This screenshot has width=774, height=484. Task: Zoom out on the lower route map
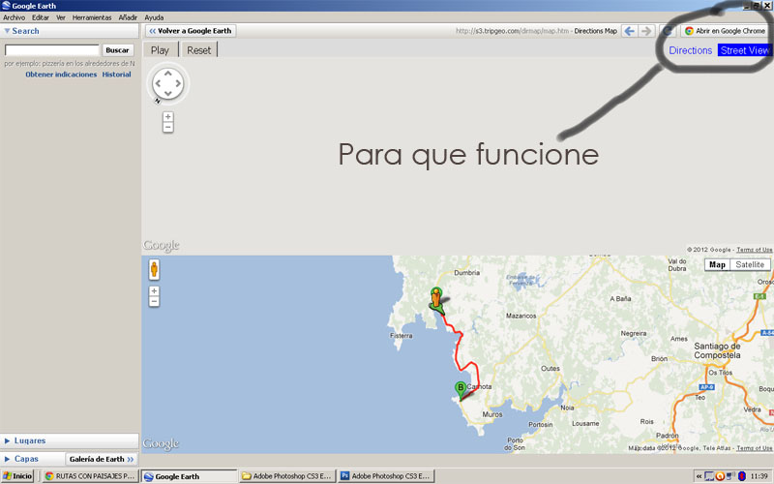(x=154, y=301)
